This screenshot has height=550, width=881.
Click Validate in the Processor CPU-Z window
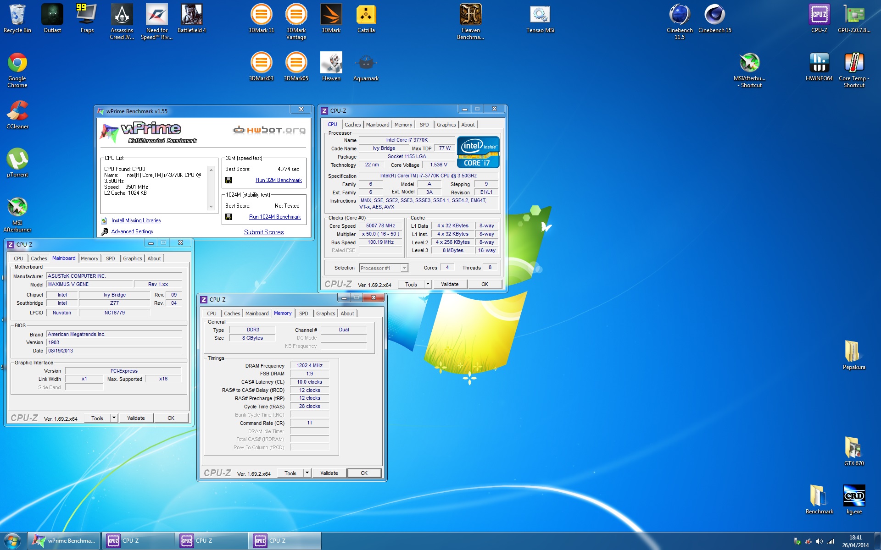450,284
